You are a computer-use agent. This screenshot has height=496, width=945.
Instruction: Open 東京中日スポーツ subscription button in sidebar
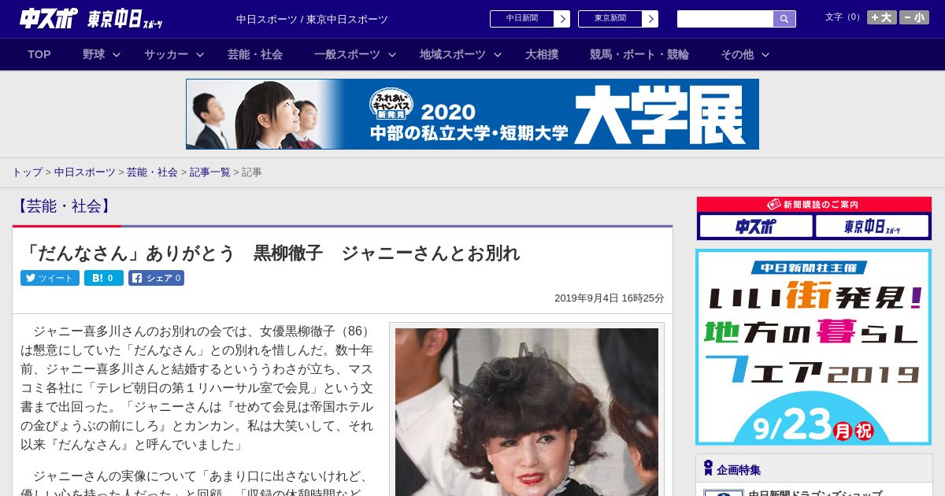click(872, 227)
